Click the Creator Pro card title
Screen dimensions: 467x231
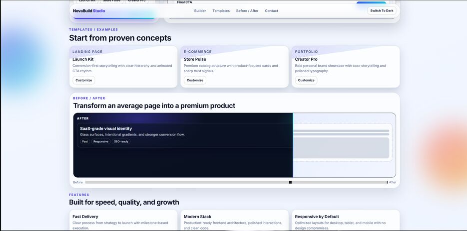306,59
